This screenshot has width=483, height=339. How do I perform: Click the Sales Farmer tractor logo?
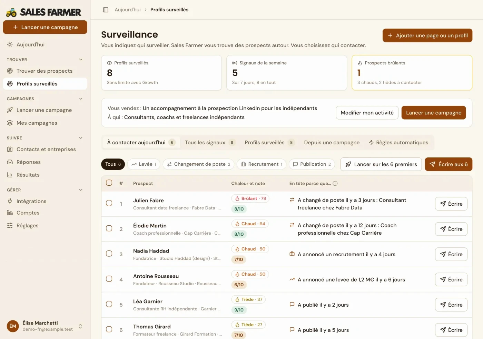point(11,12)
